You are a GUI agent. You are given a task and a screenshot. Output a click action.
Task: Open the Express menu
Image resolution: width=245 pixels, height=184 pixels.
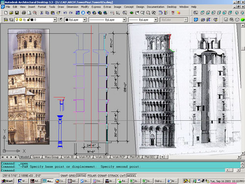(x=96, y=7)
